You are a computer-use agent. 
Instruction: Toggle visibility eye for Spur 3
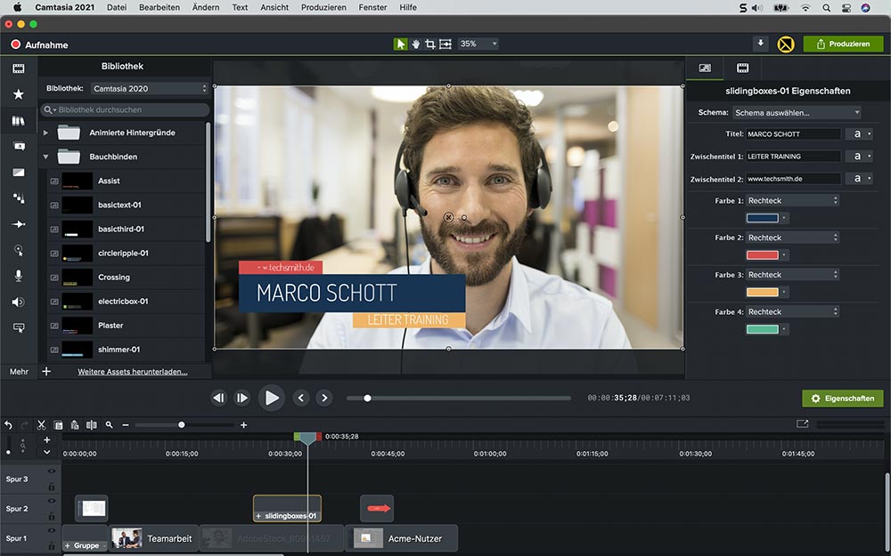click(52, 471)
